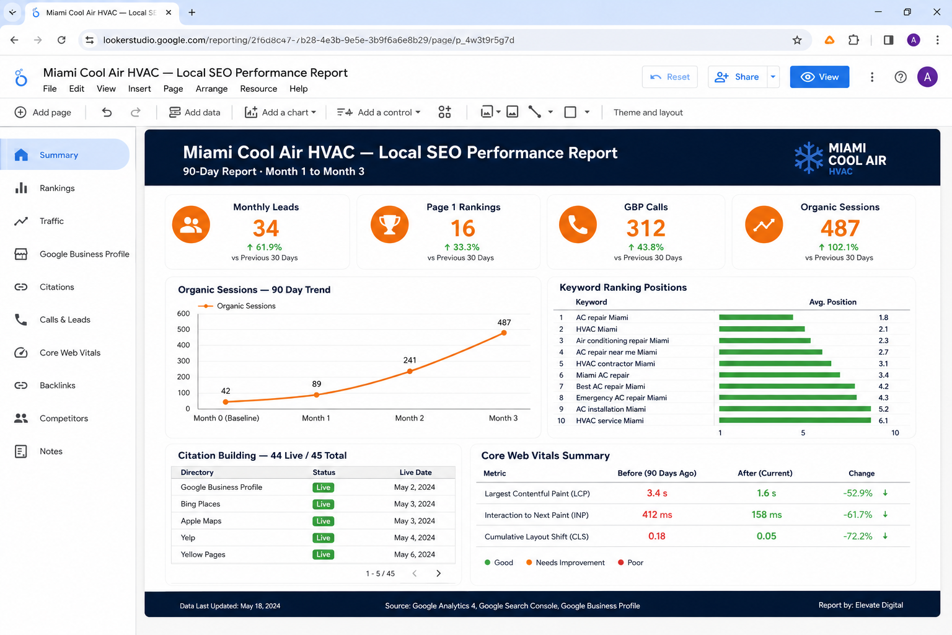Click the AC repair Miami ranking bar

(756, 317)
